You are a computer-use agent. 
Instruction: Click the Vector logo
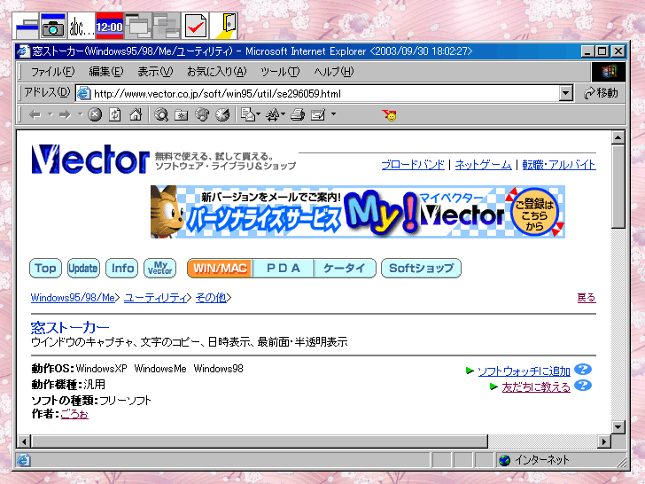coord(90,159)
